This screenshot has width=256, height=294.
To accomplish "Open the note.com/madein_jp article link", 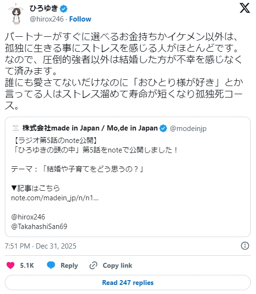I will click(x=55, y=198).
